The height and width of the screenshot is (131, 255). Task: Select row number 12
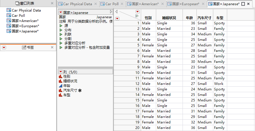(x=127, y=84)
